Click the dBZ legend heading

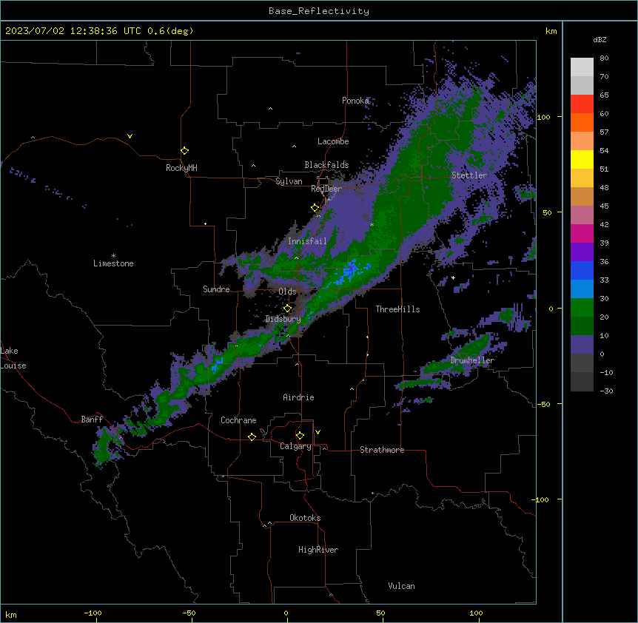pyautogui.click(x=600, y=40)
